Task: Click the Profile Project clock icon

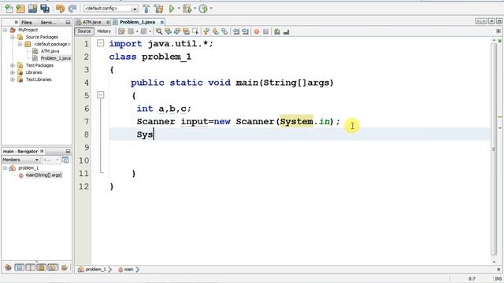Action: coord(203,9)
